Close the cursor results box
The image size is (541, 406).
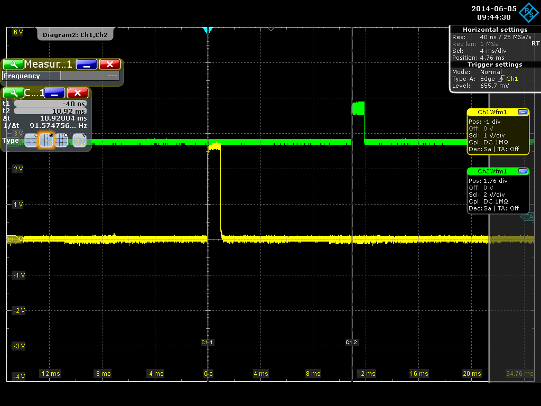pyautogui.click(x=77, y=93)
